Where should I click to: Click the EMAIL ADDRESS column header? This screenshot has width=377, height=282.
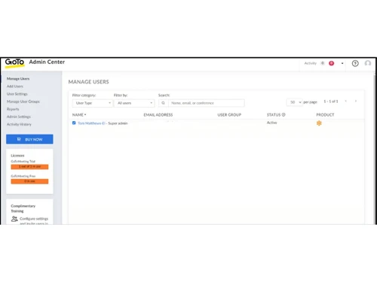(158, 114)
